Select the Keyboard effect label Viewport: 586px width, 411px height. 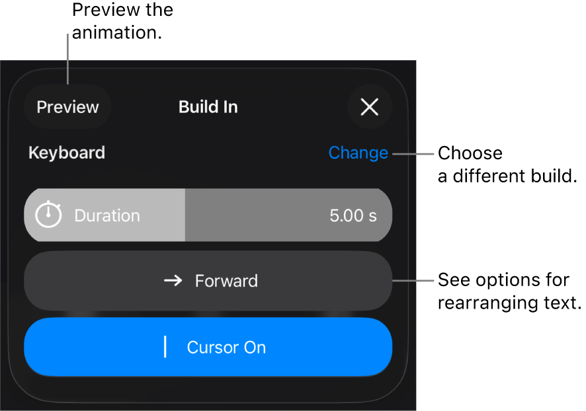coord(66,153)
